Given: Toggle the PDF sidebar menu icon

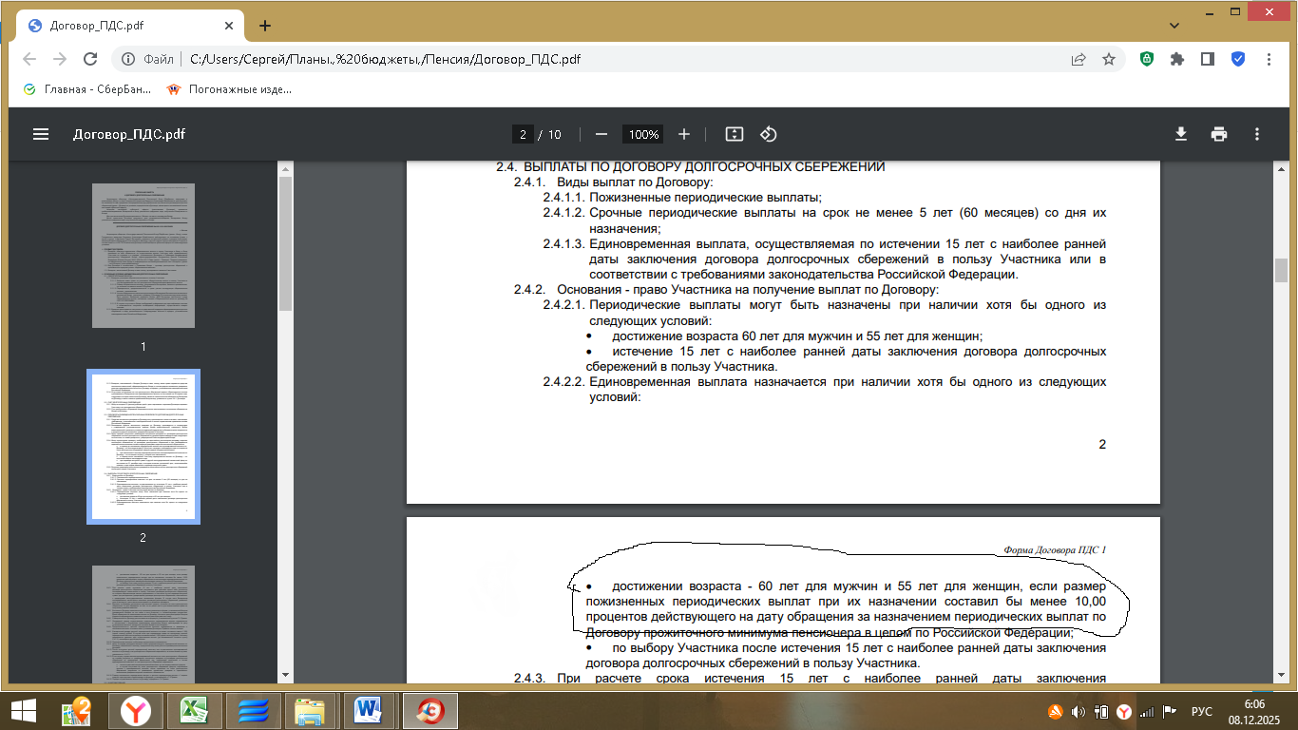Looking at the screenshot, I should [x=41, y=134].
